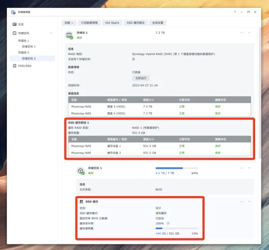Click the 缓存设备 2 row cell

coord(114,153)
